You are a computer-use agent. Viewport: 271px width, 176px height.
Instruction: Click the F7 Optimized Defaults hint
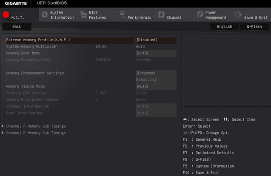(x=208, y=153)
